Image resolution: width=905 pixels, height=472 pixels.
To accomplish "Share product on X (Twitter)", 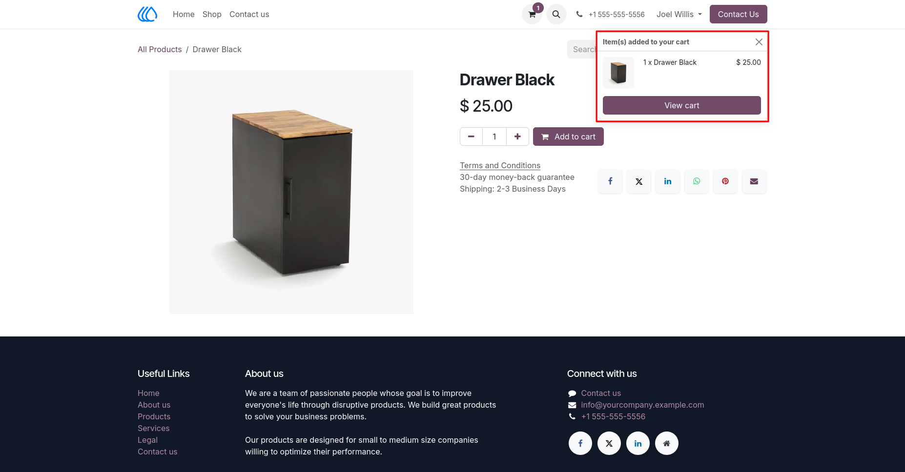I will pyautogui.click(x=639, y=181).
